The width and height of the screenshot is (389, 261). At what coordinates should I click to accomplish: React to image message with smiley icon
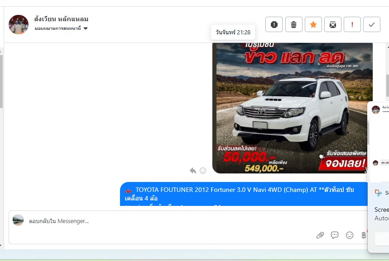coord(203,171)
